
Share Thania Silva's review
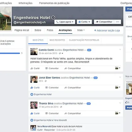click(73, 113)
